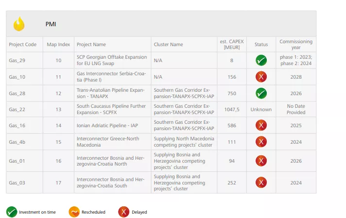Viewport: 346px width, 218px height.
Task: Click the orange Rescheduled legend icon
Action: point(74,212)
